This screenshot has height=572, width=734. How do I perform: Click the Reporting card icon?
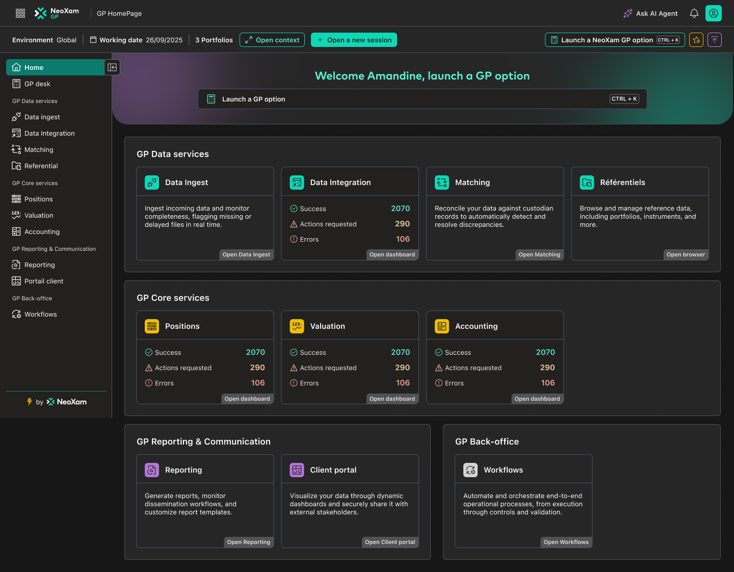(152, 470)
